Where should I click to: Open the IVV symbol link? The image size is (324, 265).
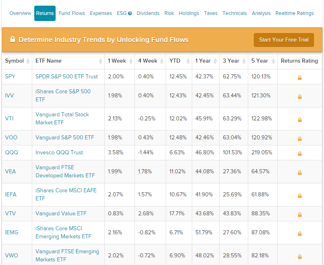[10, 95]
